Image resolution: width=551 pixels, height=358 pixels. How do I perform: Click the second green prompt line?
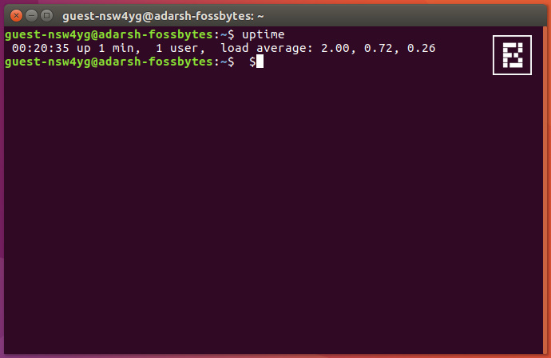point(109,62)
